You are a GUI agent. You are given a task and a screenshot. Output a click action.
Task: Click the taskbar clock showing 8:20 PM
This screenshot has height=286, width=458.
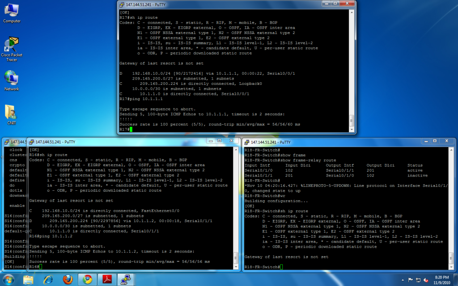click(x=442, y=279)
